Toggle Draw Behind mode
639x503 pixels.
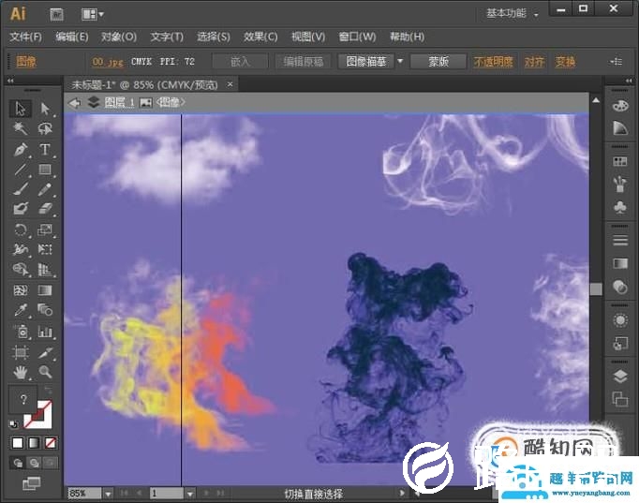[35, 463]
